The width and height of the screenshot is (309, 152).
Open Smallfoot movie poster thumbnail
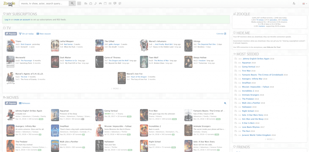(x=55, y=130)
